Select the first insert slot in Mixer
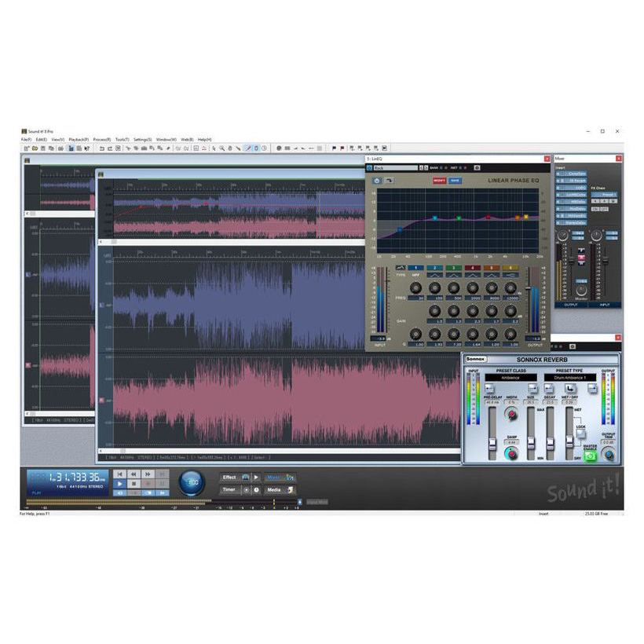 (571, 174)
